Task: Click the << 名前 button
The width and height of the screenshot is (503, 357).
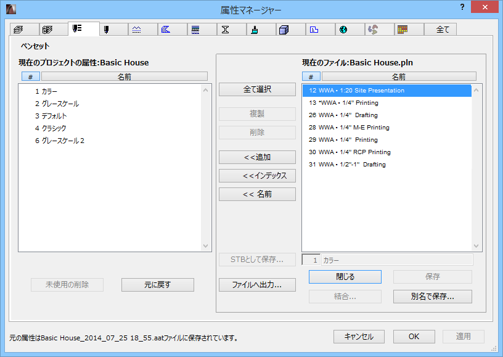Action: tap(257, 194)
